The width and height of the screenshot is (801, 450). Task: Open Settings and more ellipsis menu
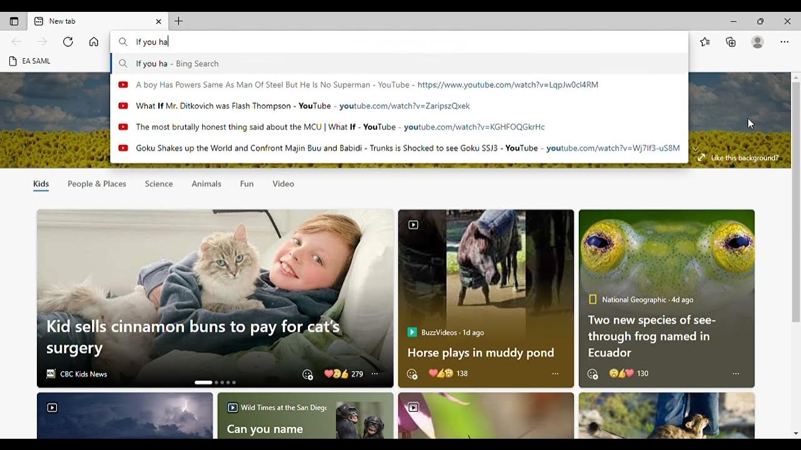784,42
